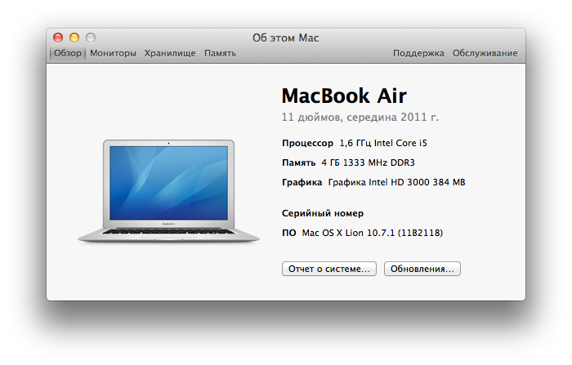Viewport: 572px width, 365px height.
Task: Click the Процессор label
Action: click(x=307, y=143)
